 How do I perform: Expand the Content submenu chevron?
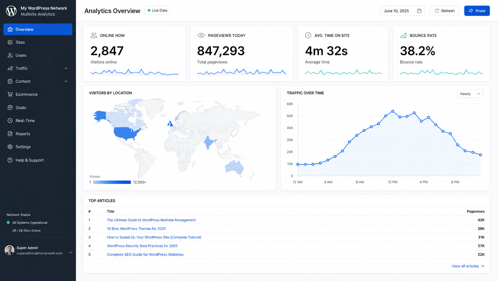(66, 81)
